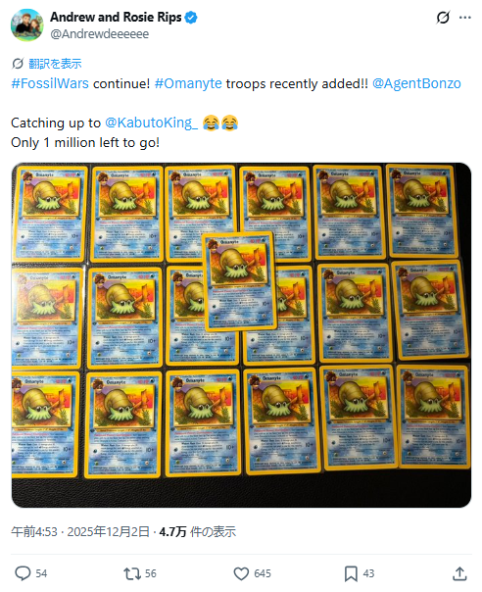482x592 pixels.
Task: Click the Andrew and Rosie Rips display name
Action: pyautogui.click(x=116, y=17)
